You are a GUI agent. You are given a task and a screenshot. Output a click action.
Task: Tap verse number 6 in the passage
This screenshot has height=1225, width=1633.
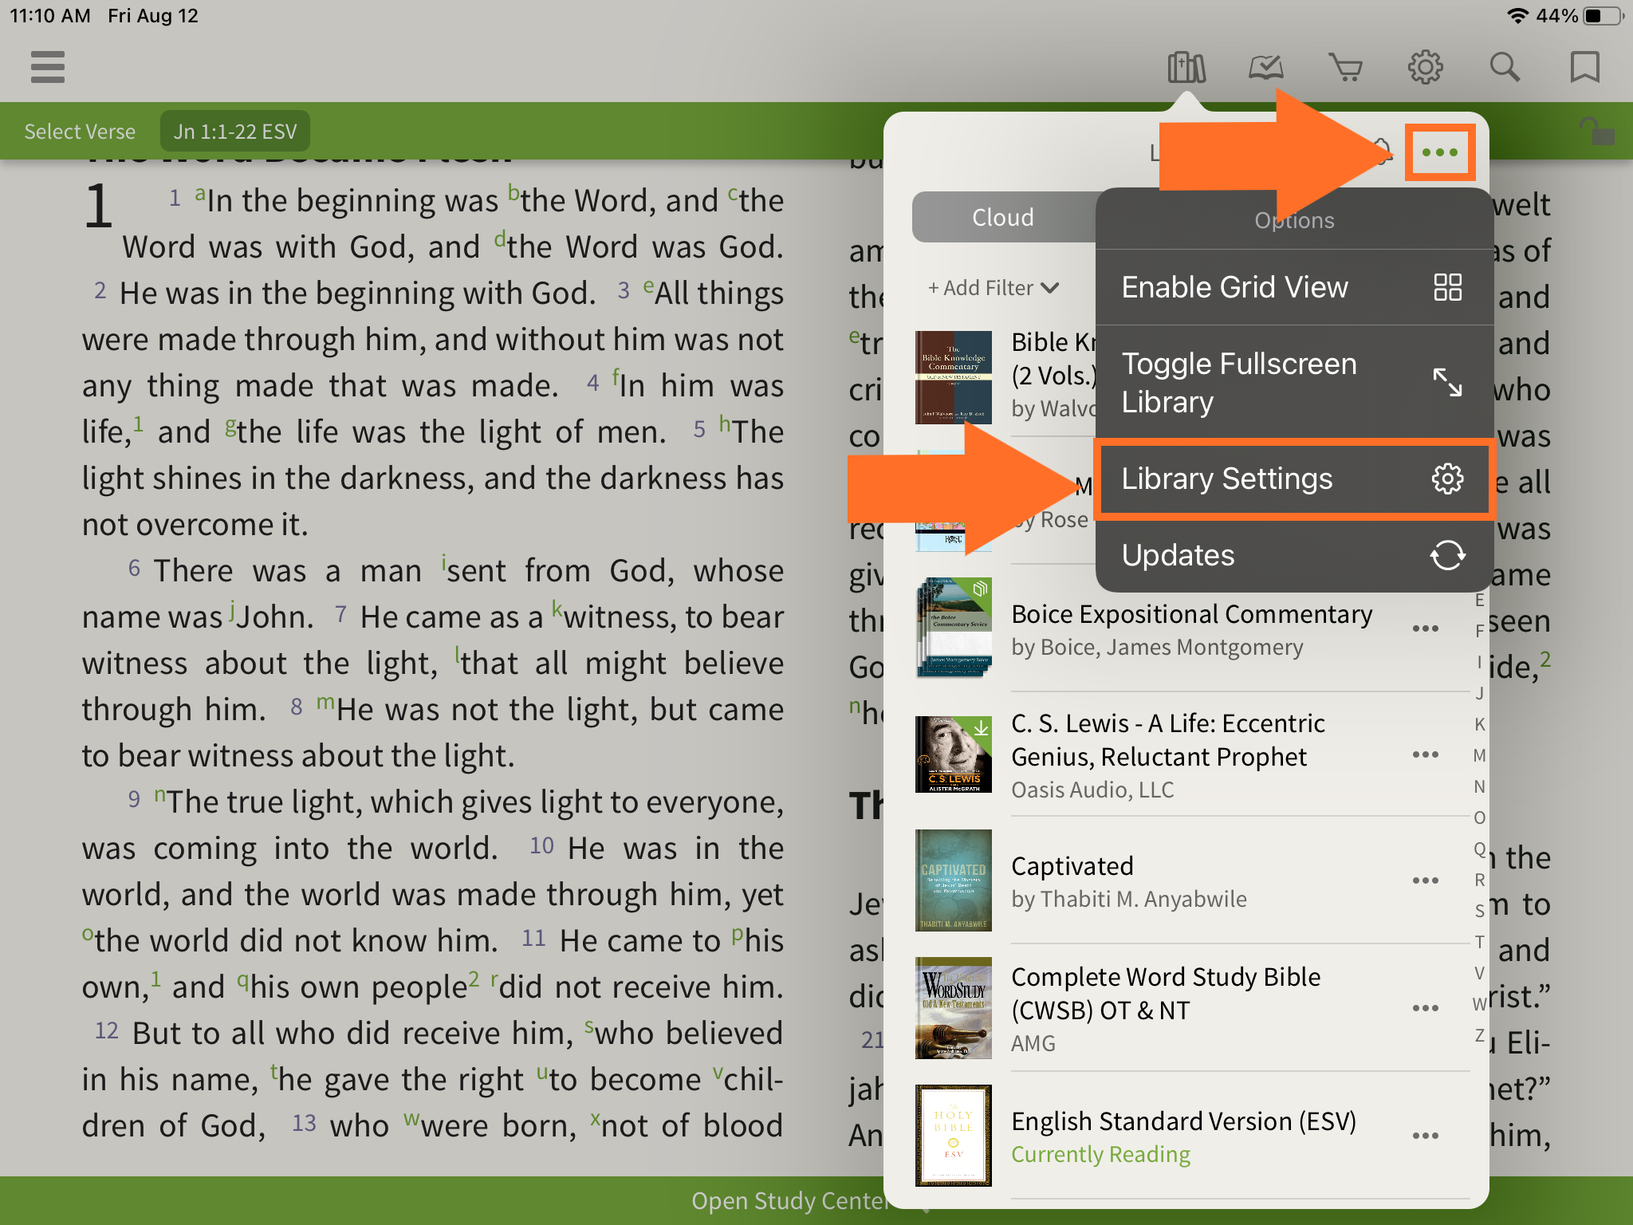coord(134,568)
